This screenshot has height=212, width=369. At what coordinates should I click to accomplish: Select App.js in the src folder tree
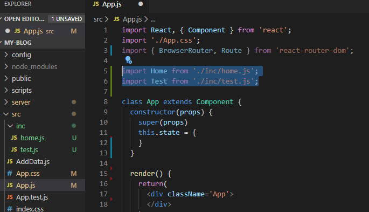click(x=26, y=186)
